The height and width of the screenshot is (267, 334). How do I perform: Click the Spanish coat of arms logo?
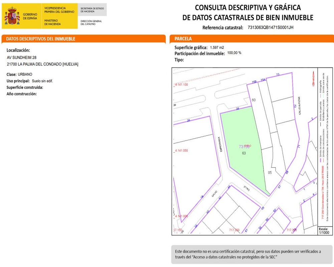pos(12,16)
